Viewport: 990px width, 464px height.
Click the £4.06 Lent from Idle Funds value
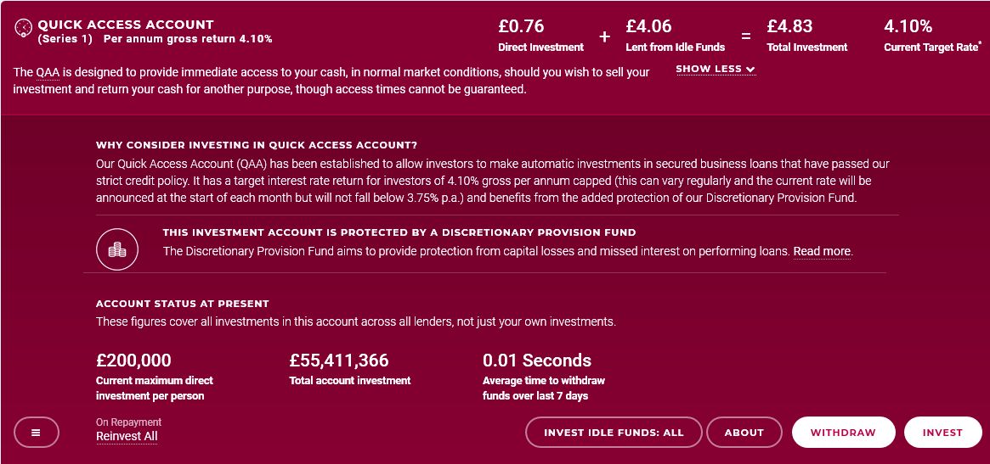point(649,26)
